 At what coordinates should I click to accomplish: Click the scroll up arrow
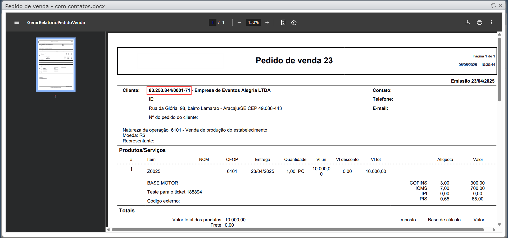click(x=499, y=34)
